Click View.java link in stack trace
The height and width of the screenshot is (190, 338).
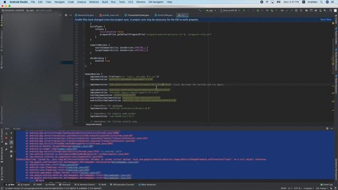(x=69, y=165)
